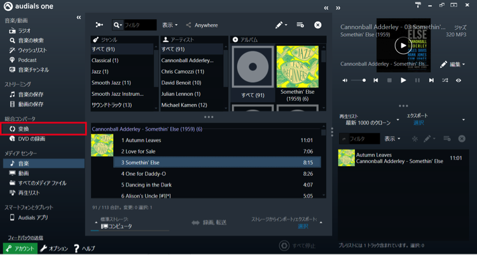Viewport: 477px width, 255px height.
Task: Open the Podcast section
Action: point(27,60)
